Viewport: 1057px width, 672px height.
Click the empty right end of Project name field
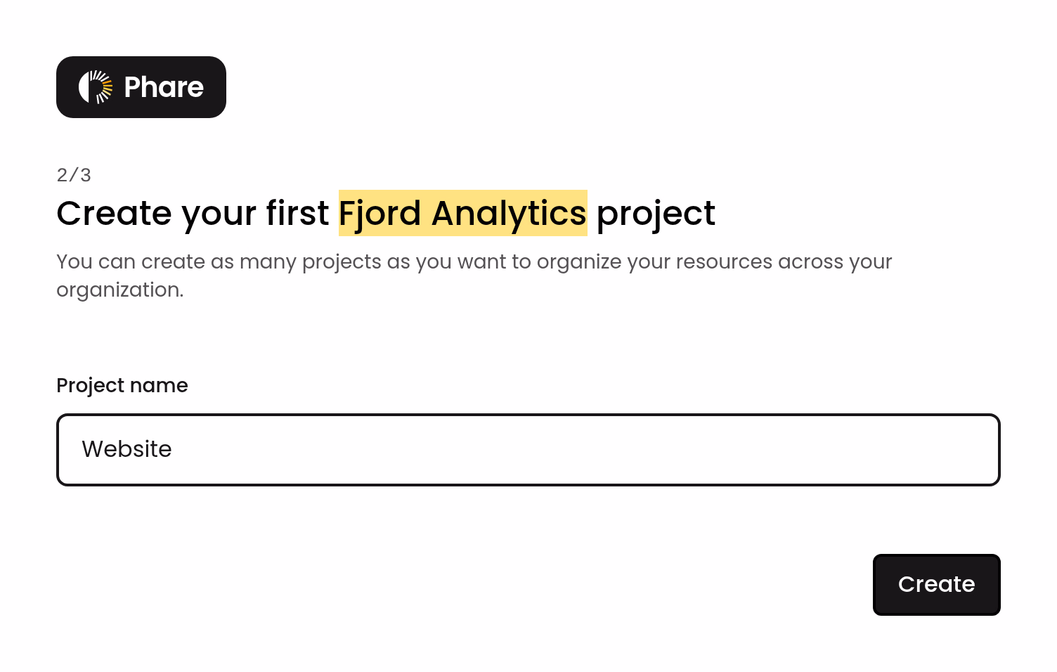[914, 450]
